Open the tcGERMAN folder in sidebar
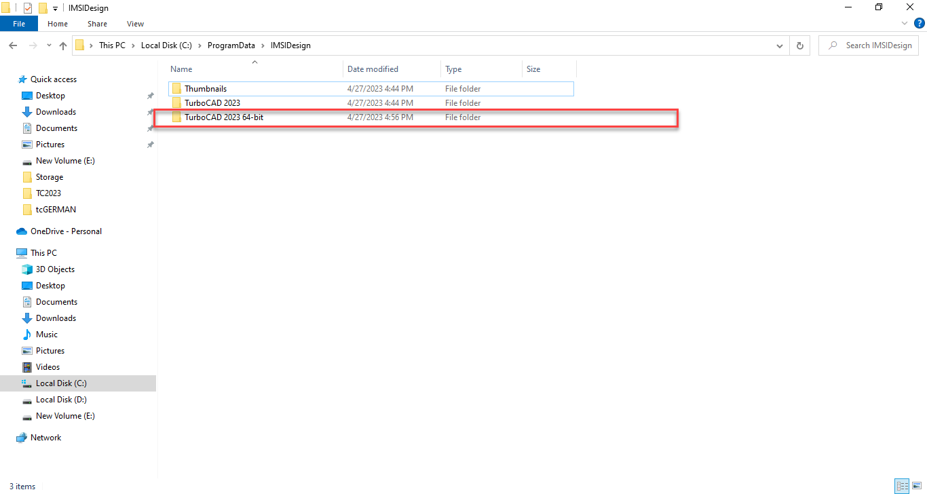Viewport: 927px width, 494px height. pos(56,210)
